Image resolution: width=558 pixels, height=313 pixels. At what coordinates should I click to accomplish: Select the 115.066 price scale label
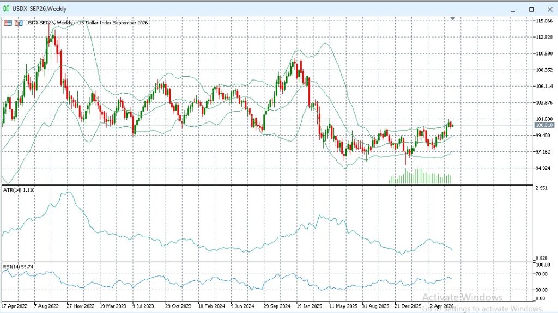544,21
